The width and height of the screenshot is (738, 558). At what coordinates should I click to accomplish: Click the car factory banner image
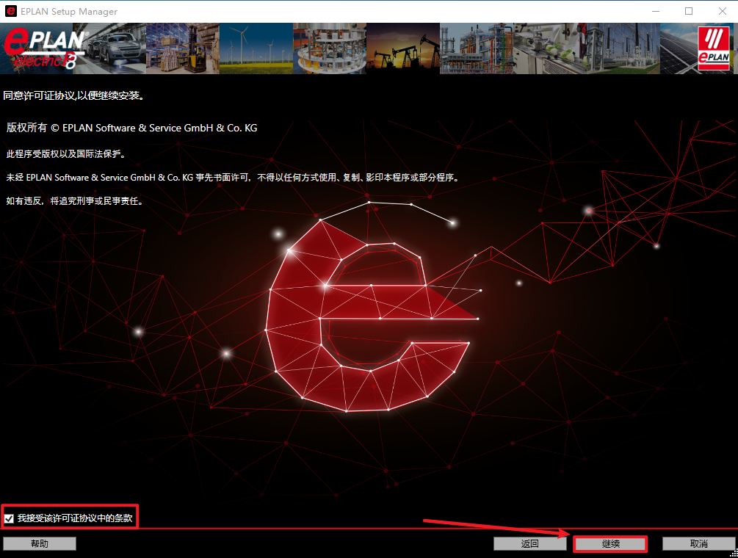tap(116, 48)
